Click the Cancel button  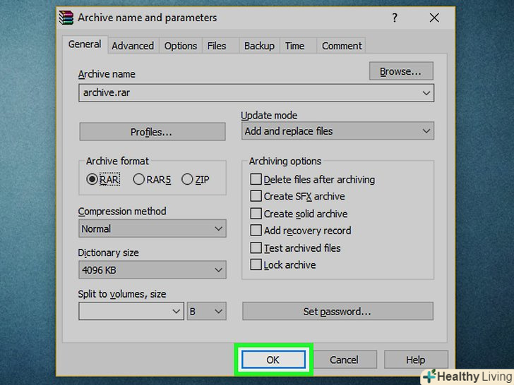tap(345, 360)
